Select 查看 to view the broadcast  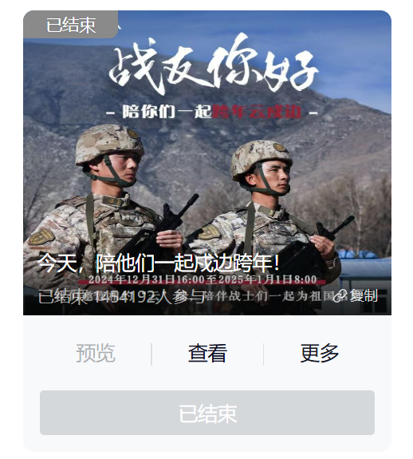207,354
